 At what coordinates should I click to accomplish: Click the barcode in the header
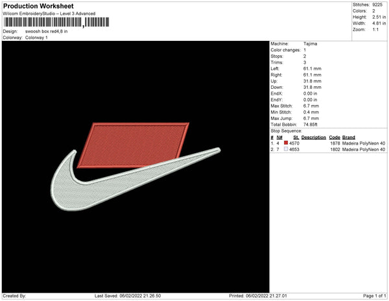click(56, 22)
